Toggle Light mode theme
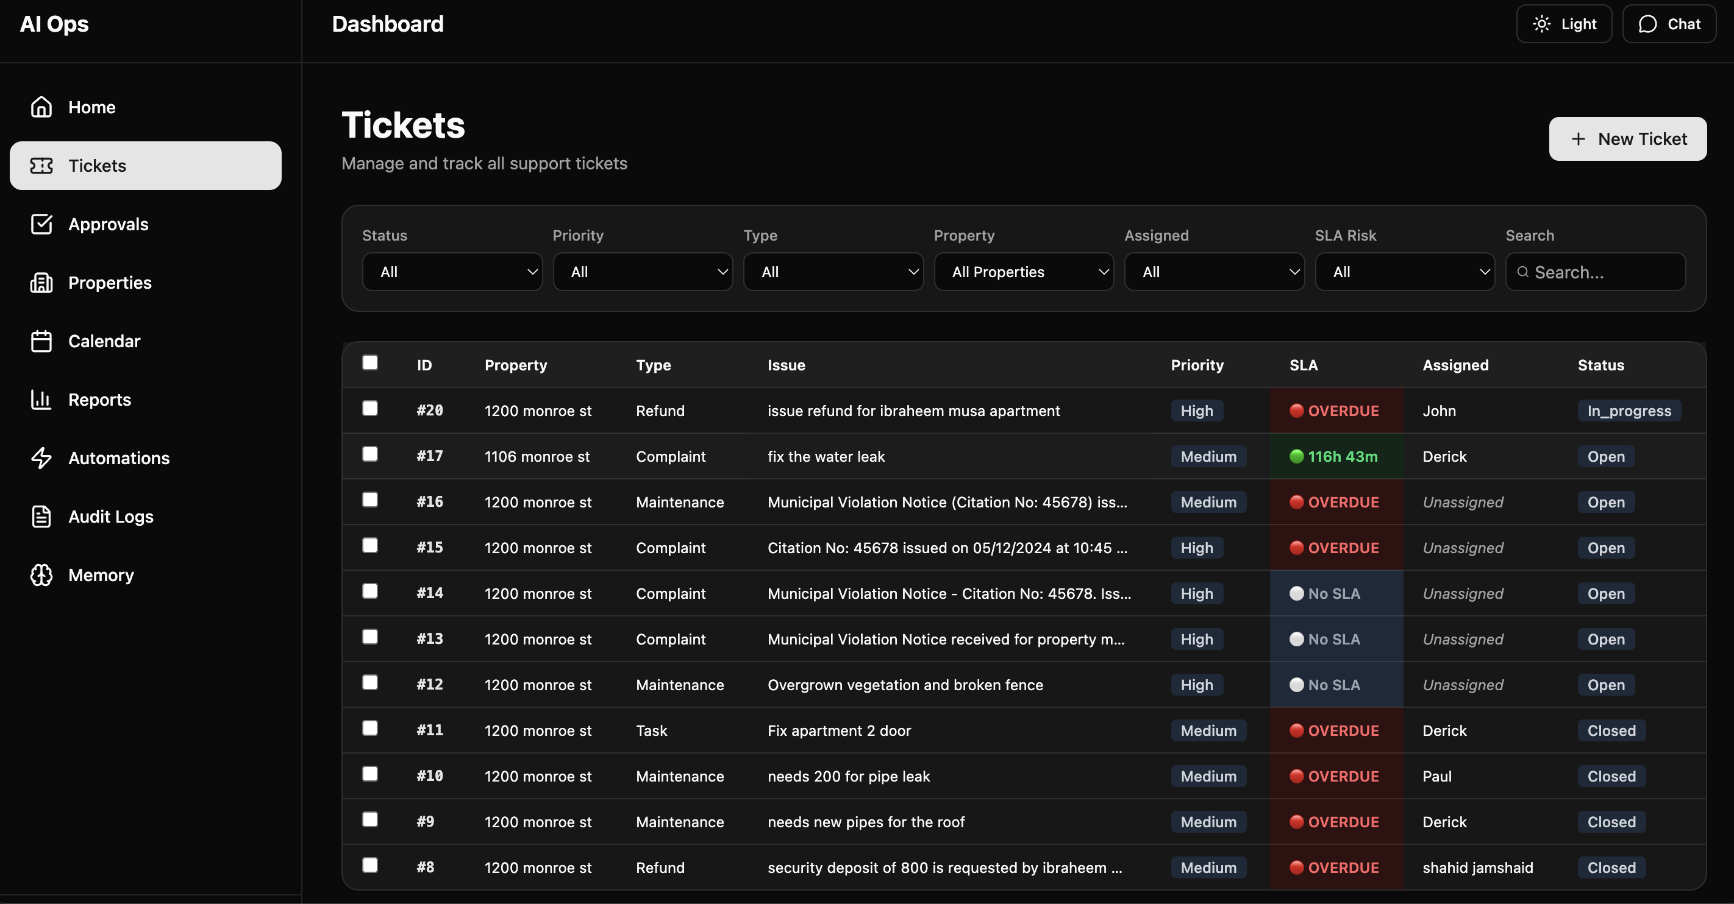Screen dimensions: 1734x904 tap(1563, 24)
